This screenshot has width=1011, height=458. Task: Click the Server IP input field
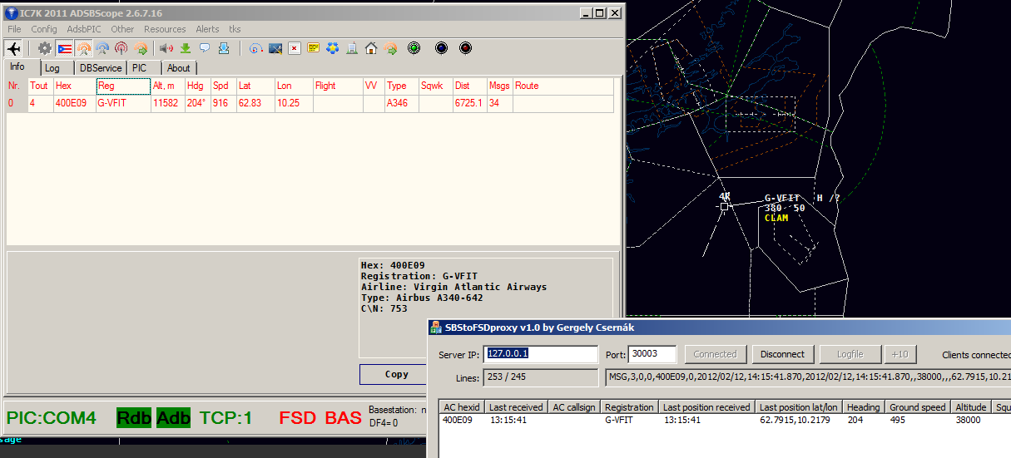(x=541, y=354)
